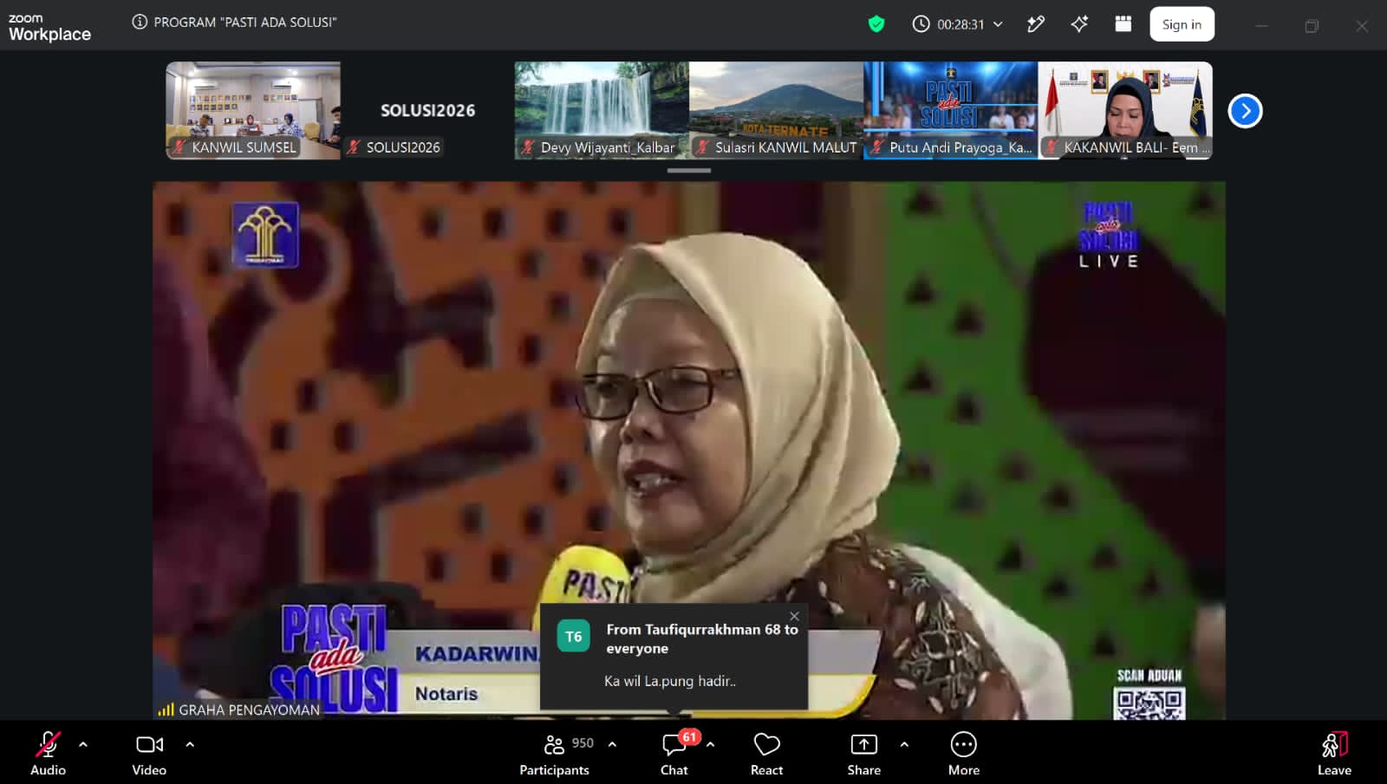The width and height of the screenshot is (1387, 784).
Task: Click the Share screen icon
Action: 864,745
